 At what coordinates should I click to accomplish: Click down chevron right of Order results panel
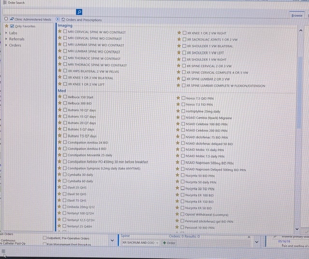[256, 242]
